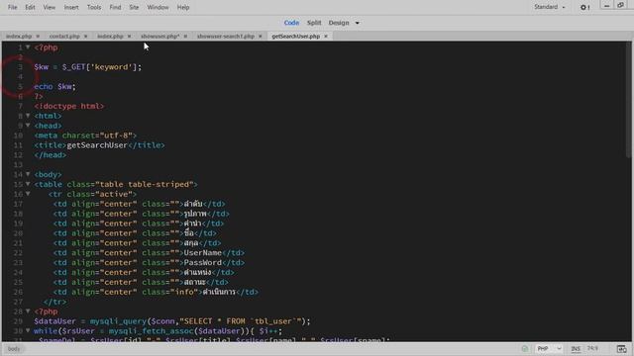Collapse the <table> block at line 15
This screenshot has height=356, width=634.
28,184
